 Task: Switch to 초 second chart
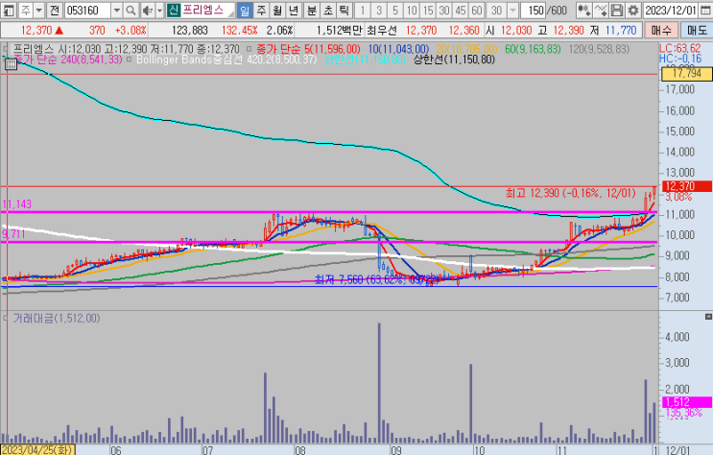(328, 10)
